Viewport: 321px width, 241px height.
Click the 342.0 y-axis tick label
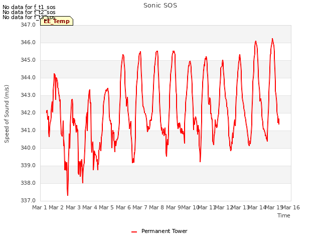click(28, 112)
